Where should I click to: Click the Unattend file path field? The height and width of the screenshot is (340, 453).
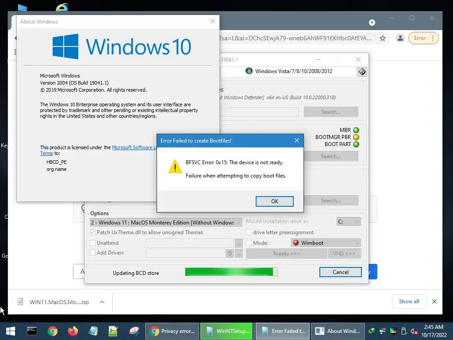(190, 243)
